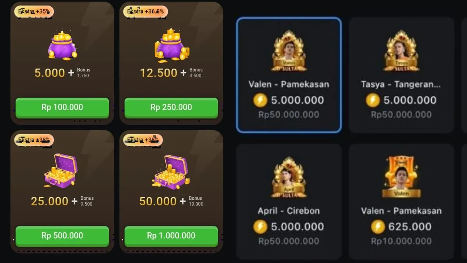
Task: Click the Rp 250.000 purchase button
Action: (x=171, y=107)
